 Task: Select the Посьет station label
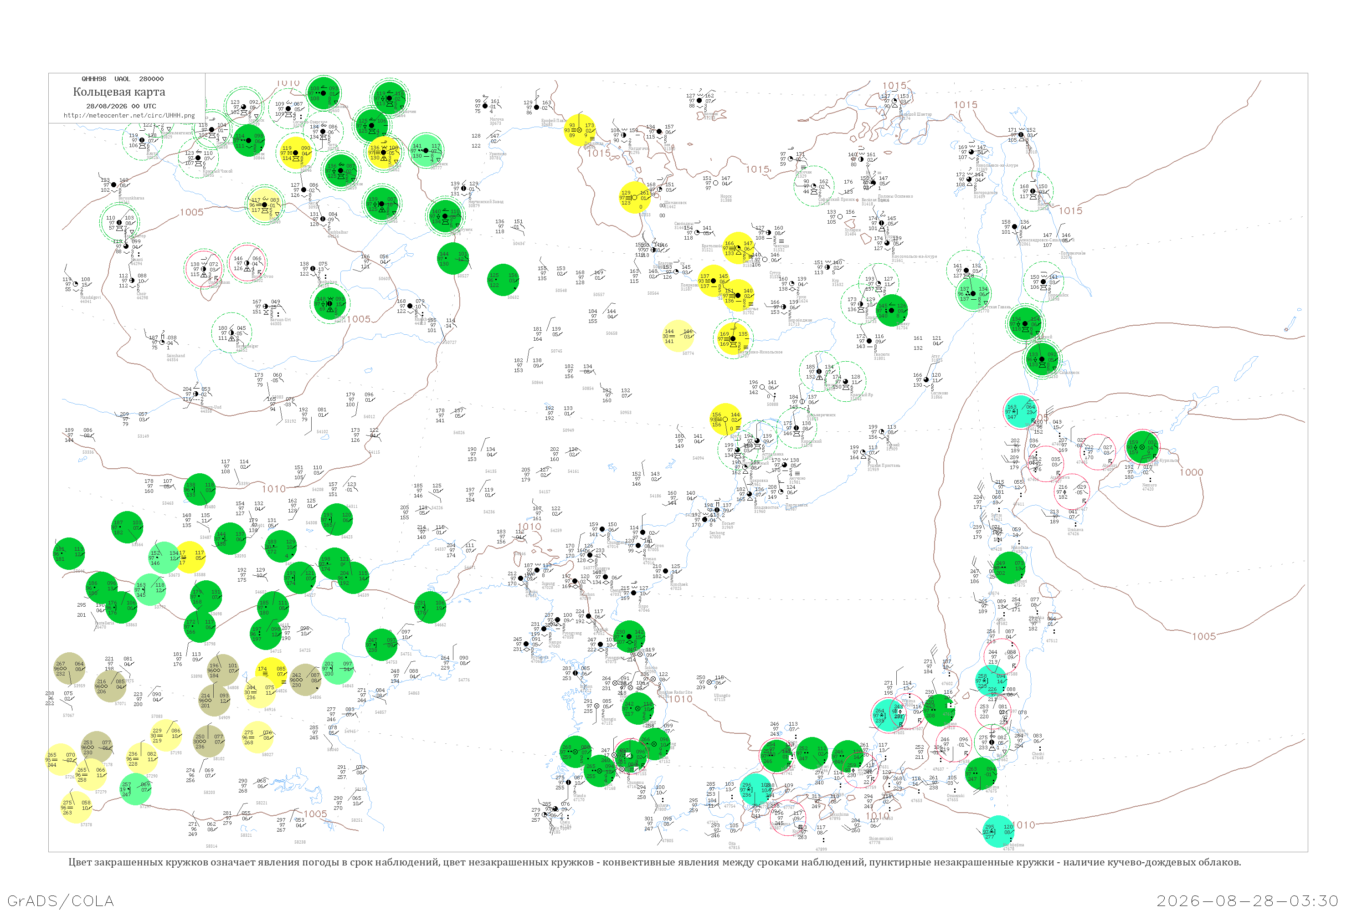point(728,524)
